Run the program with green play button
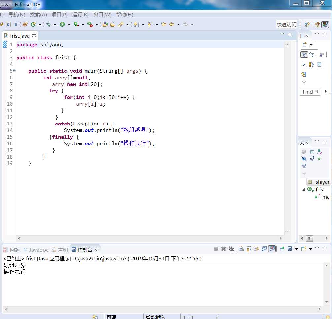This screenshot has height=319, width=332. click(x=62, y=24)
